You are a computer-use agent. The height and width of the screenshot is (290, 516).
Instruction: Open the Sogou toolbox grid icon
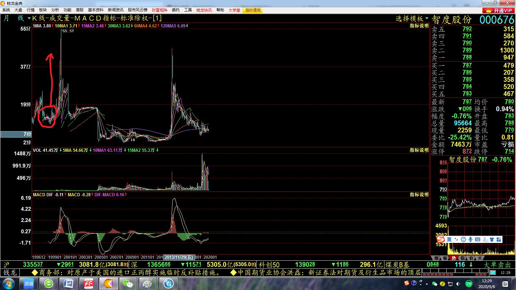[499, 239]
